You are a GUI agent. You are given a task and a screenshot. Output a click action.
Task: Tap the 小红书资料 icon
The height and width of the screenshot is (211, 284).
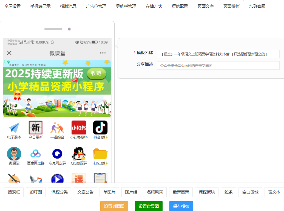pyautogui.click(x=79, y=128)
